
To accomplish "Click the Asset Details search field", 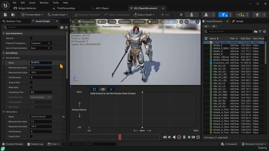I will [31, 27].
